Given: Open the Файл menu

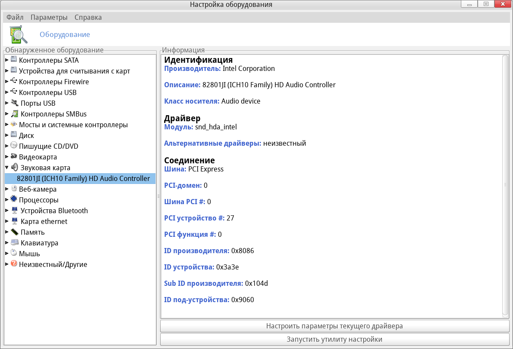Looking at the screenshot, I should click(x=15, y=17).
